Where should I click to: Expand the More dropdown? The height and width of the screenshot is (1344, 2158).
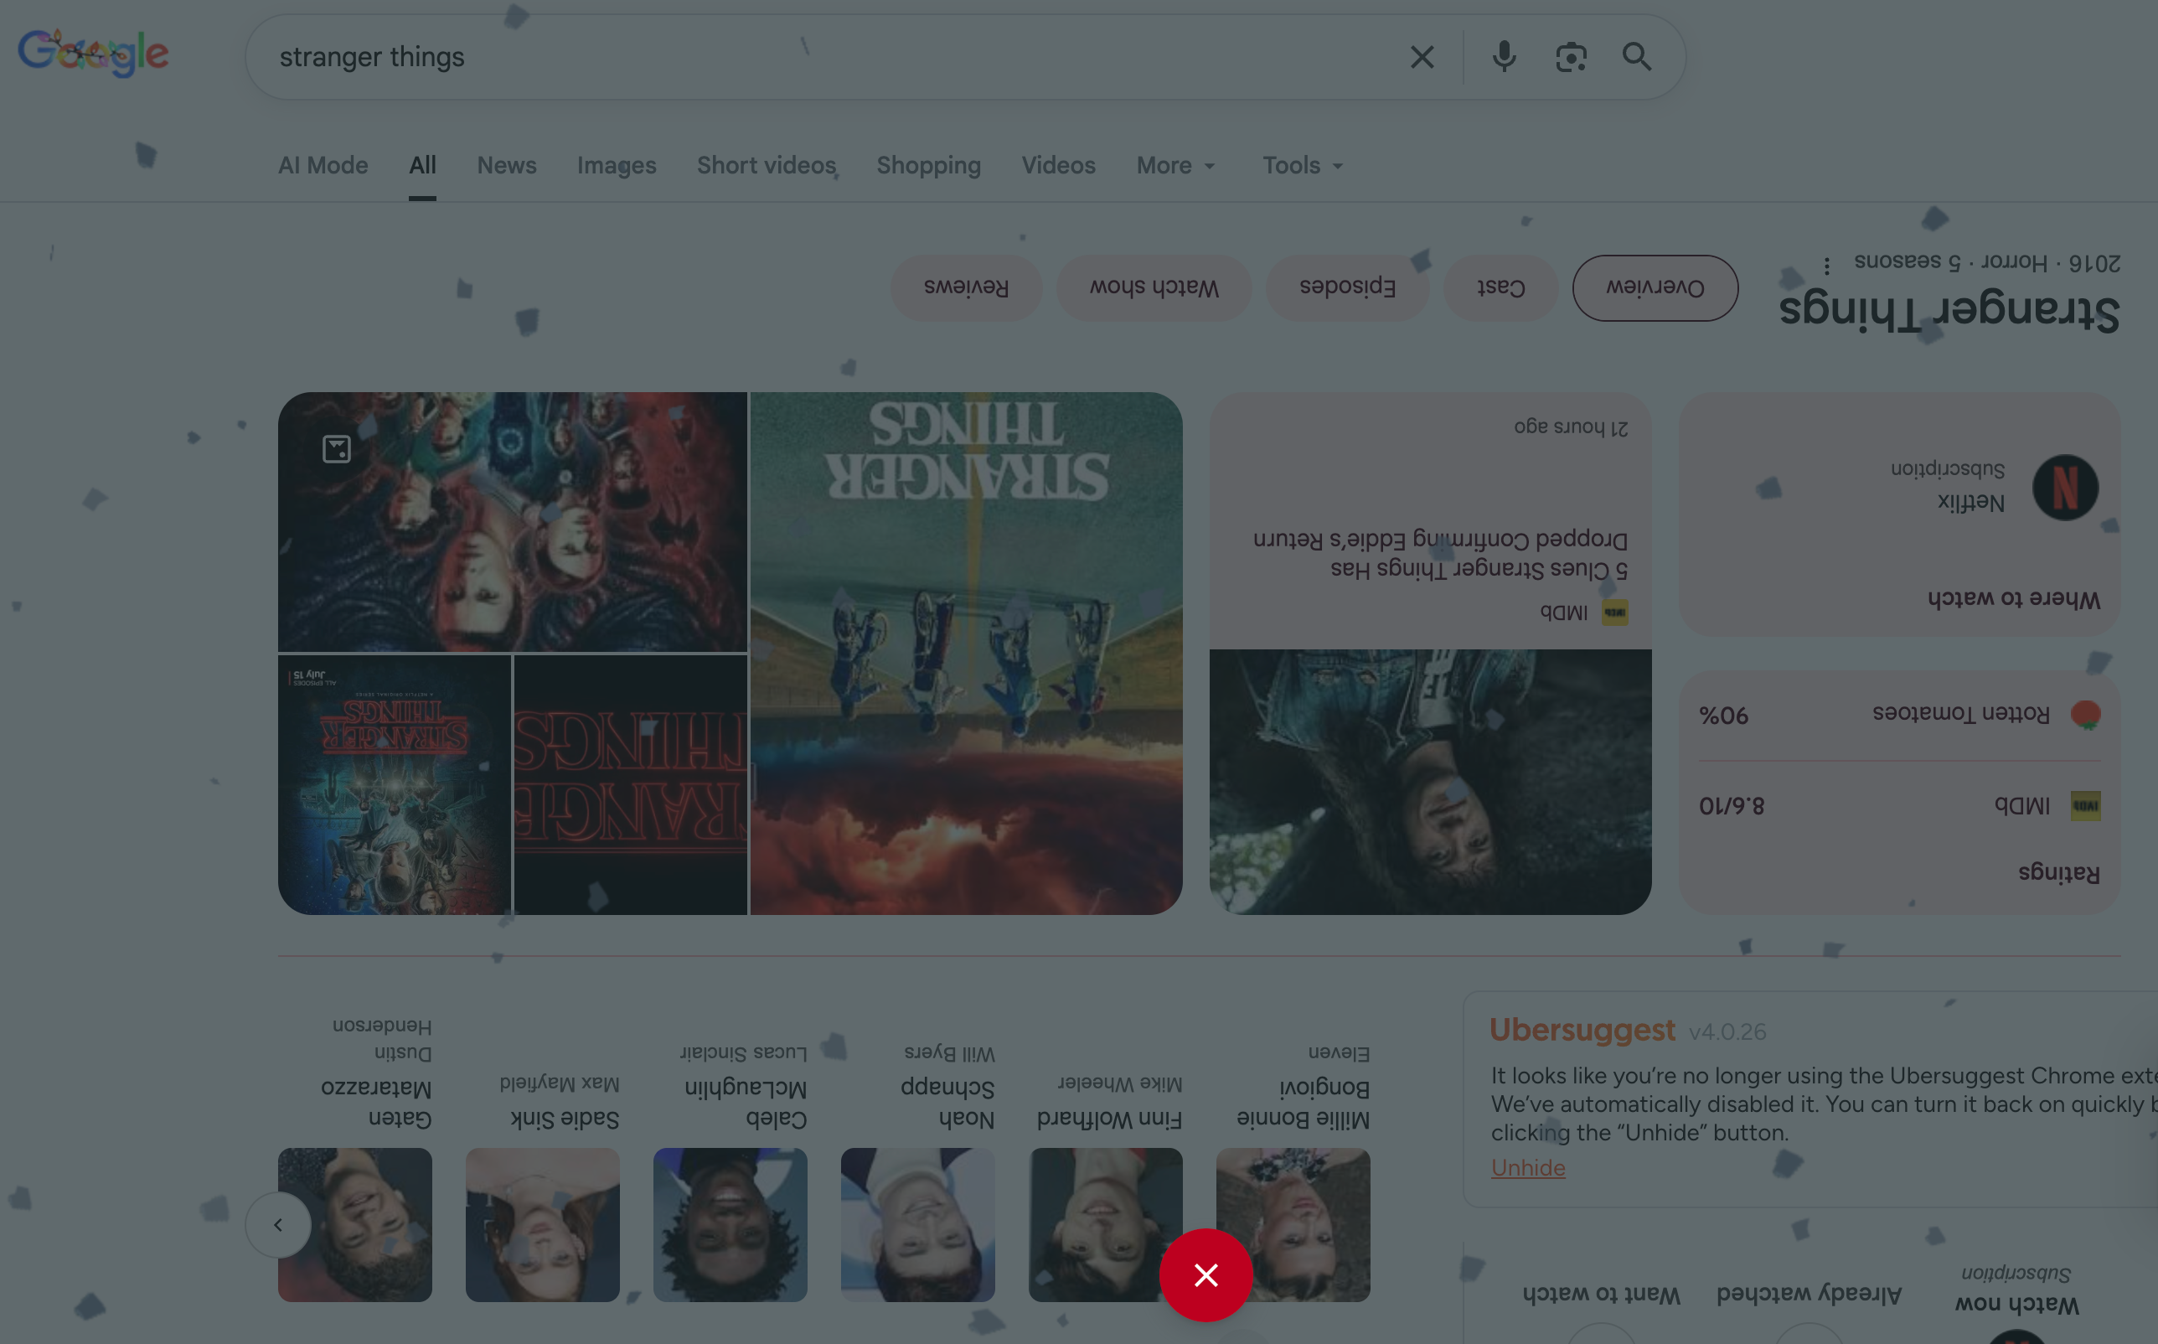point(1175,165)
